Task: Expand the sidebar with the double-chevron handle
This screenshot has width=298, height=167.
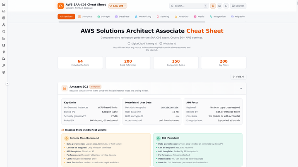Action: click(7, 83)
